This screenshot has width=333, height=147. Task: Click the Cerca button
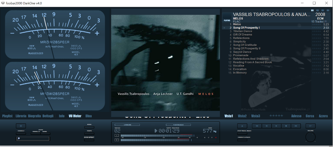(x=310, y=116)
